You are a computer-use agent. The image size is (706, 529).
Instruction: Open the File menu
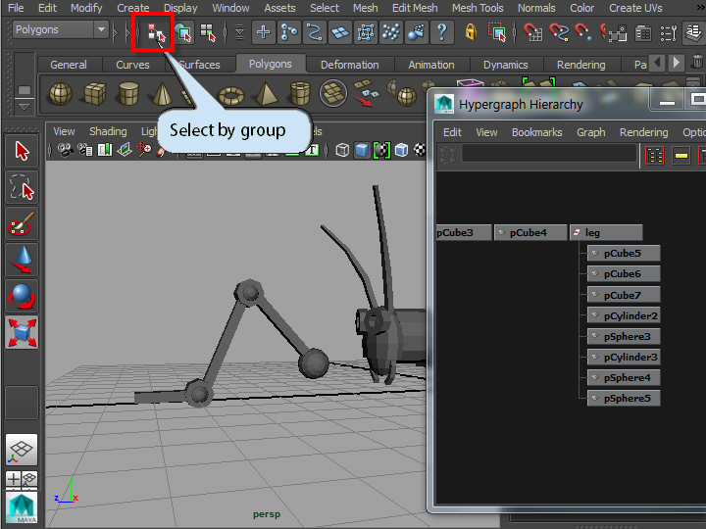pyautogui.click(x=16, y=8)
